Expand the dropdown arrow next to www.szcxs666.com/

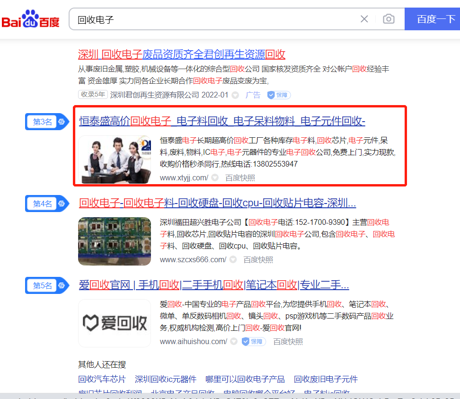tap(233, 259)
